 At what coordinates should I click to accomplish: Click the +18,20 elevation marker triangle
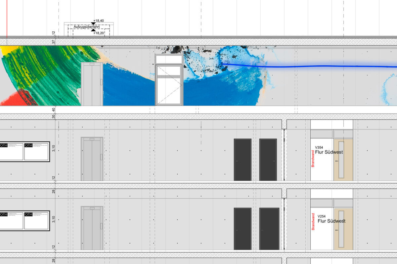(x=93, y=30)
